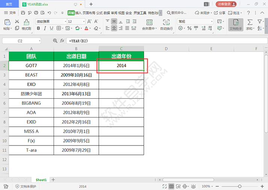
Task: Decrease decimal places
Action: 210,28
